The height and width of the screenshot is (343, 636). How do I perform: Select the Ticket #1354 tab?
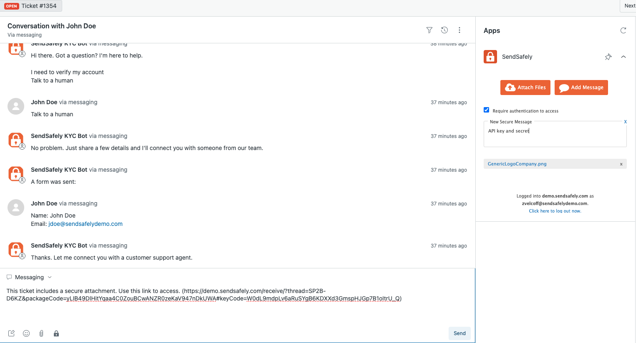pyautogui.click(x=31, y=6)
